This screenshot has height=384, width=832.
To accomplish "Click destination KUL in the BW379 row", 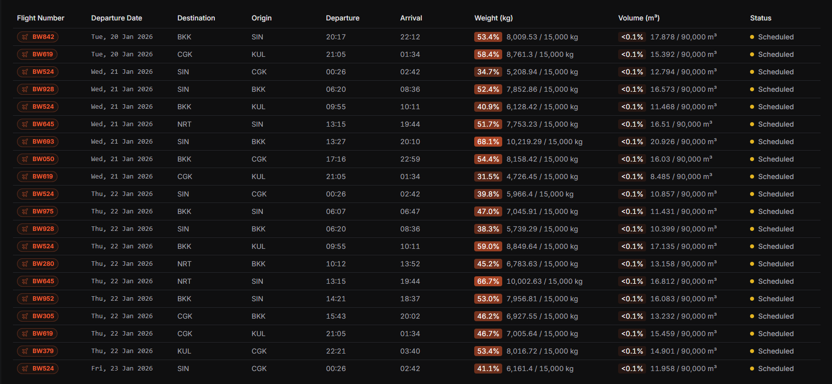I will coord(184,351).
